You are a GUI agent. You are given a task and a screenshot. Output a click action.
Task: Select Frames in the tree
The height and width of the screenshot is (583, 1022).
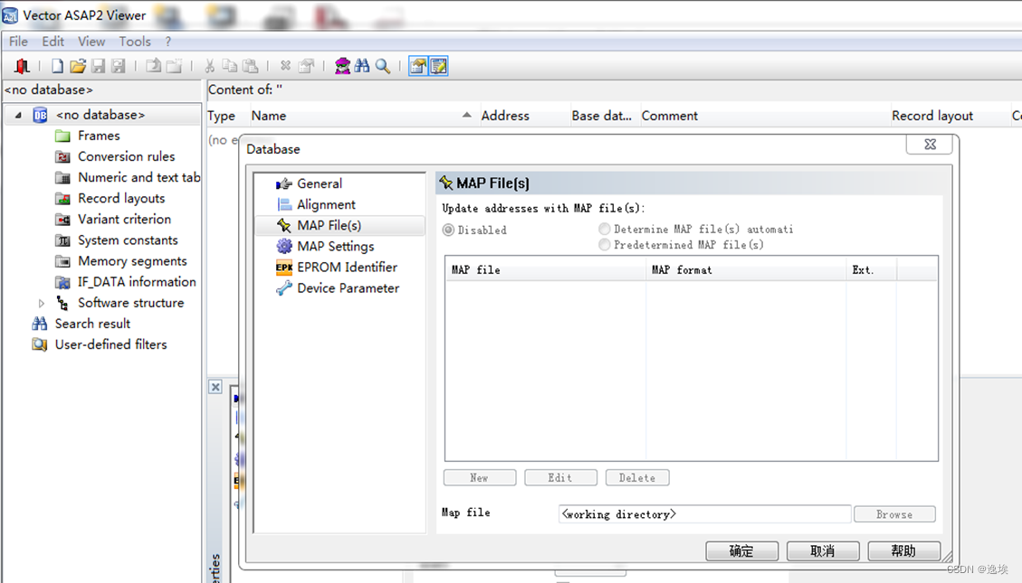[x=99, y=136]
